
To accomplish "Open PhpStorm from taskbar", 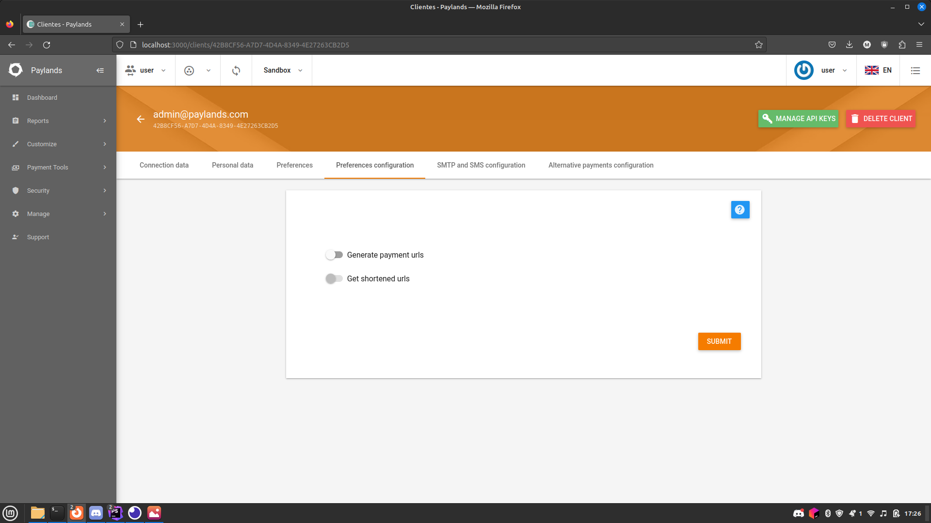I will point(115,513).
